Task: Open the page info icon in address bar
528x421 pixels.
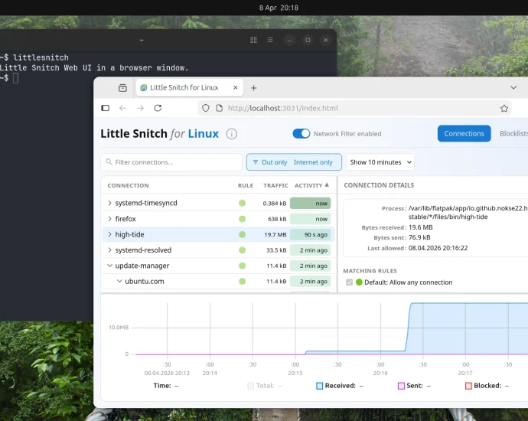Action: [220, 108]
